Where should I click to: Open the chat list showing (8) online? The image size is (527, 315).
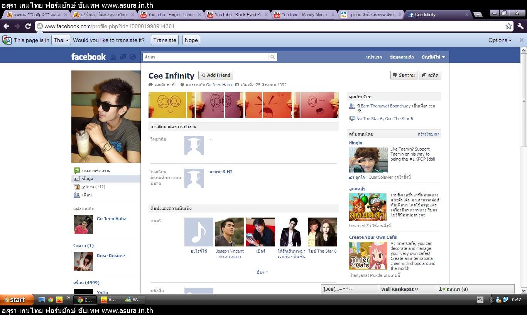(475, 289)
